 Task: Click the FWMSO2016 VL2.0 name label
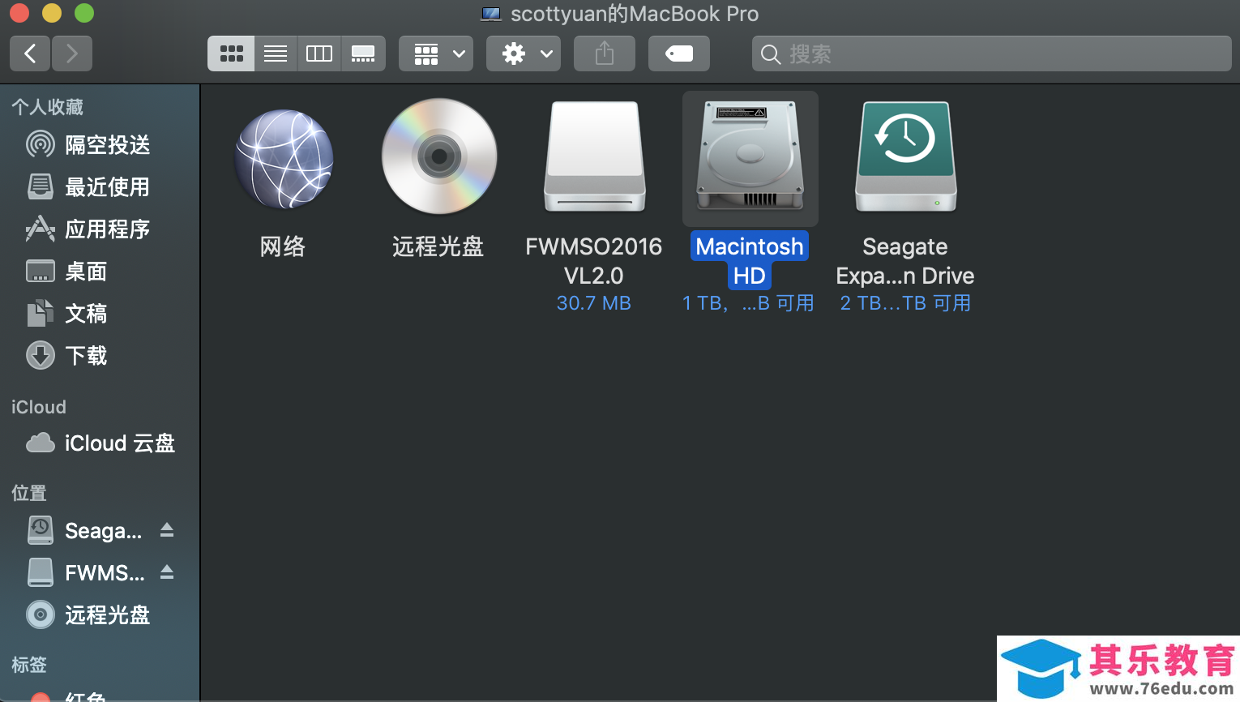(594, 261)
